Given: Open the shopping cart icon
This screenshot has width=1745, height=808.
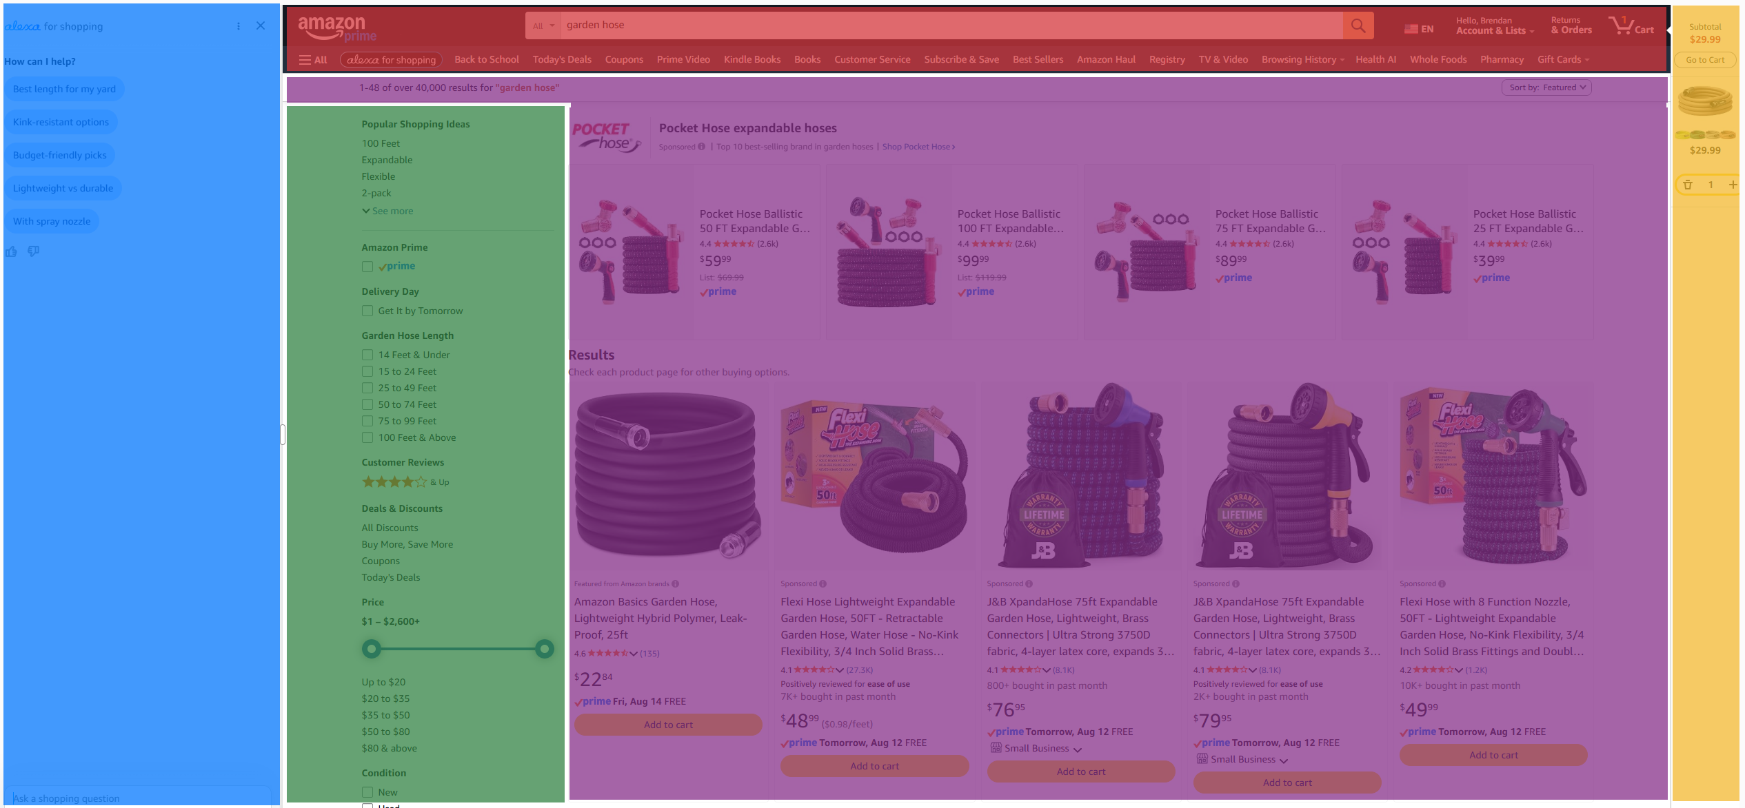Looking at the screenshot, I should [x=1631, y=25].
